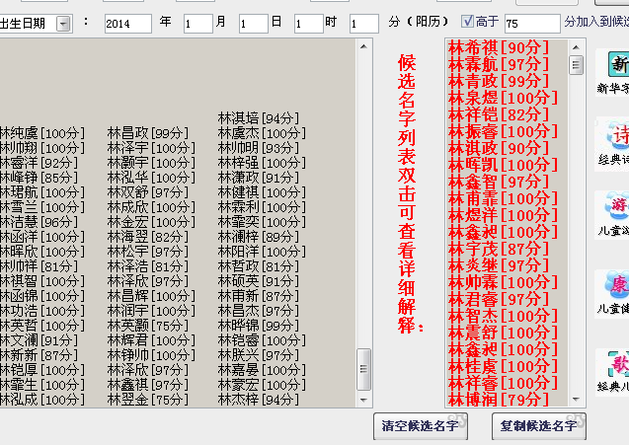629x445 pixels.
Task: Select candidate 林帅霖[100分]
Action: pyautogui.click(x=503, y=282)
